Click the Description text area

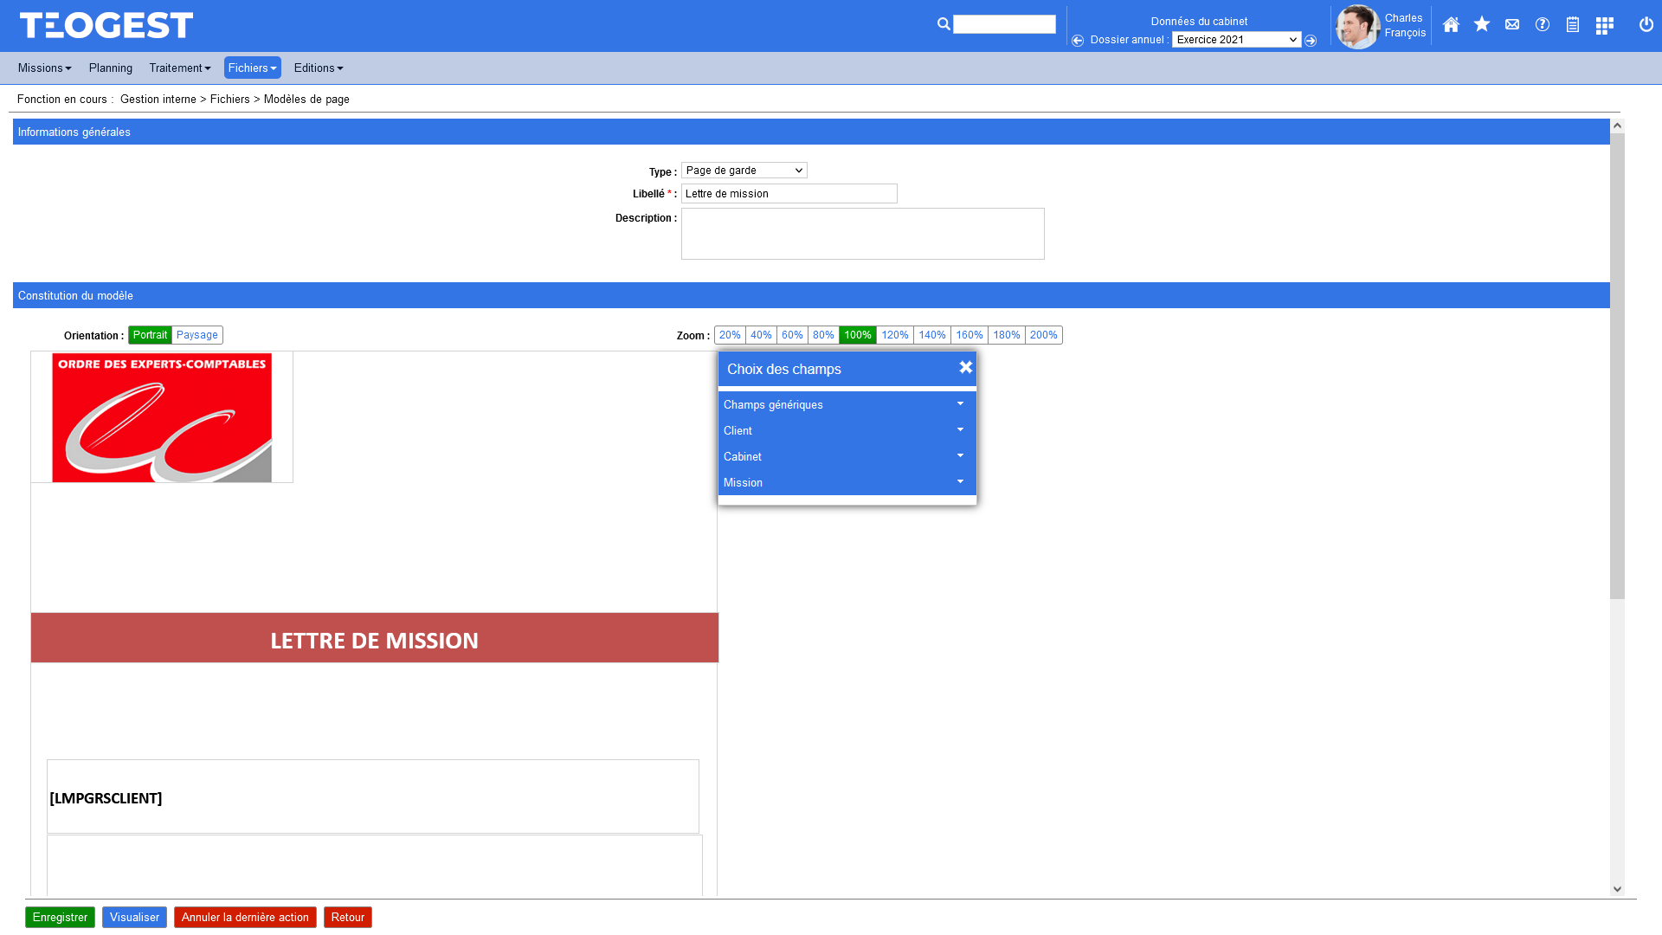tap(862, 234)
